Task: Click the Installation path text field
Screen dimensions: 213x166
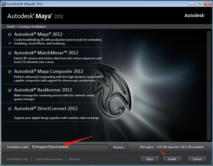Action: click(x=70, y=147)
